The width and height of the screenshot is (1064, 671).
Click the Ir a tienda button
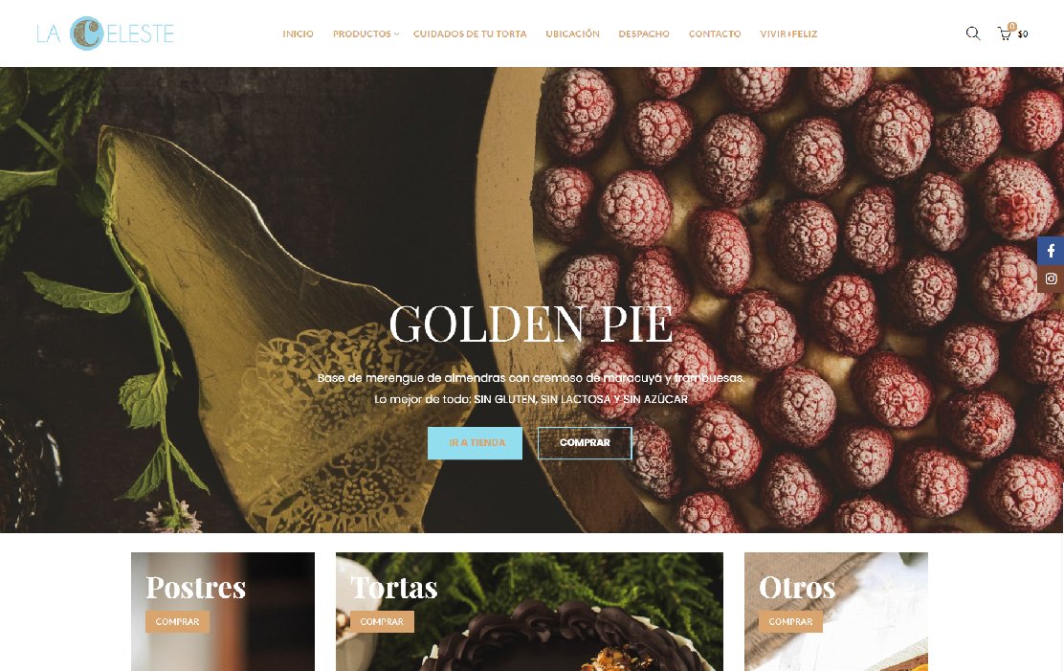tap(475, 443)
